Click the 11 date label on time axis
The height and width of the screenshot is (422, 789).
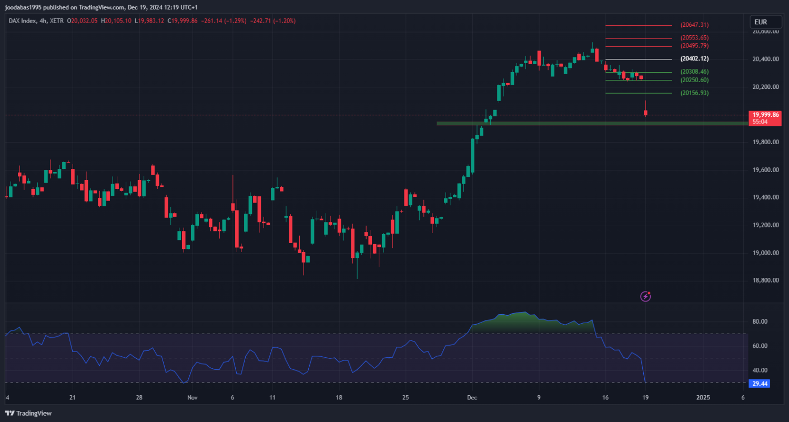point(272,398)
